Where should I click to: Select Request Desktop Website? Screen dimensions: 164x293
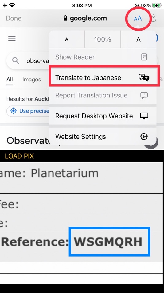click(103, 116)
